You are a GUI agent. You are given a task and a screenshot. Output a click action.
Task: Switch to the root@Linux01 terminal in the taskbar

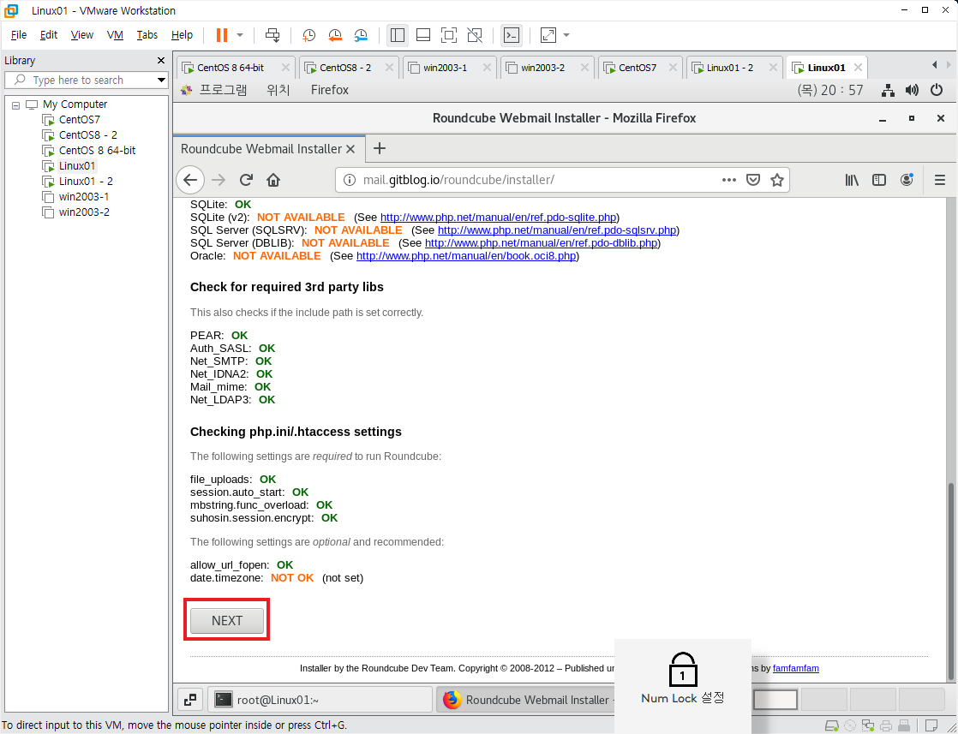[320, 700]
